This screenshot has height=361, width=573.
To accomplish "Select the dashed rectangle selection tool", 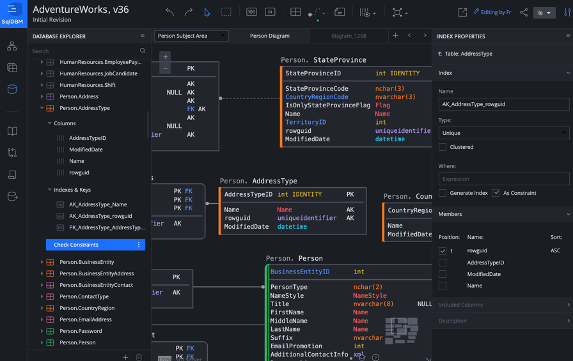I will (226, 12).
